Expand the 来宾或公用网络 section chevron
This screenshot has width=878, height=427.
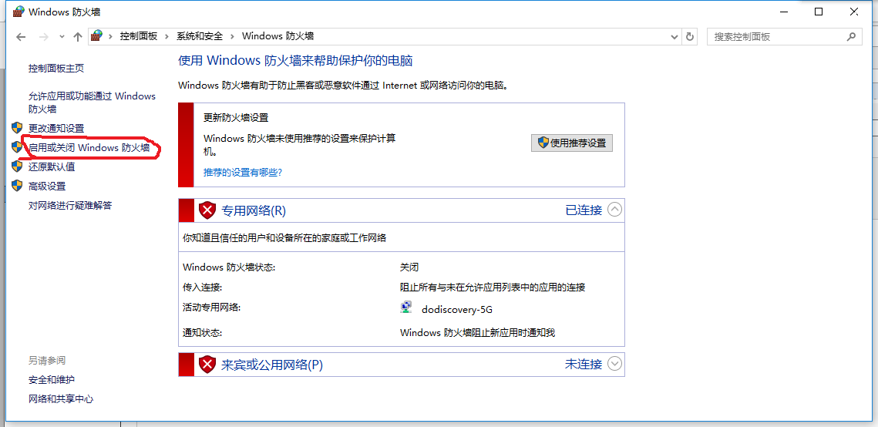click(615, 364)
